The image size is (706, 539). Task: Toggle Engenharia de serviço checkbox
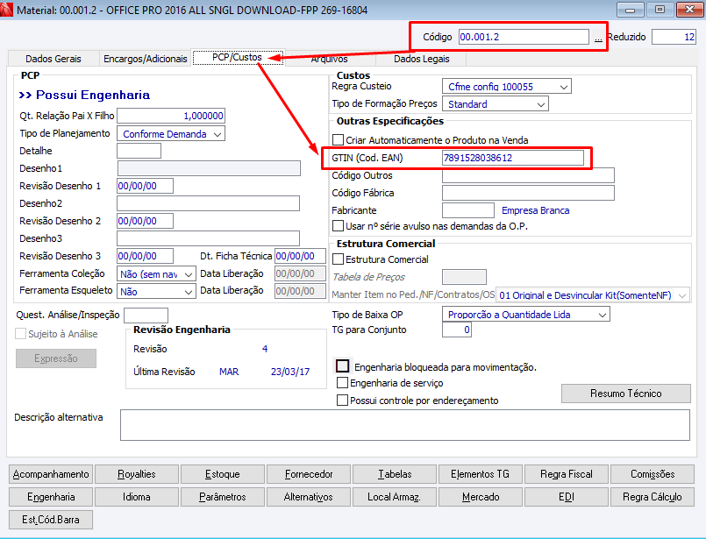pyautogui.click(x=343, y=383)
